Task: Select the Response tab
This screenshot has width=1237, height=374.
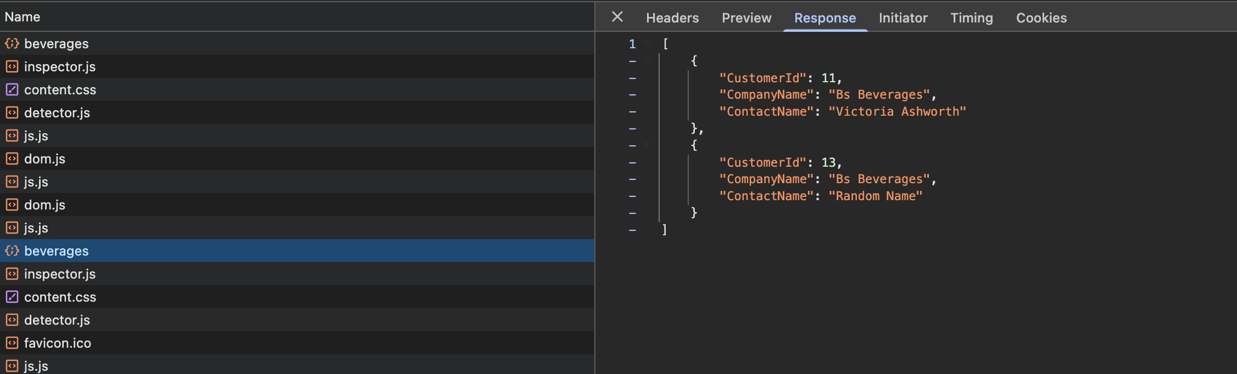Action: click(825, 18)
